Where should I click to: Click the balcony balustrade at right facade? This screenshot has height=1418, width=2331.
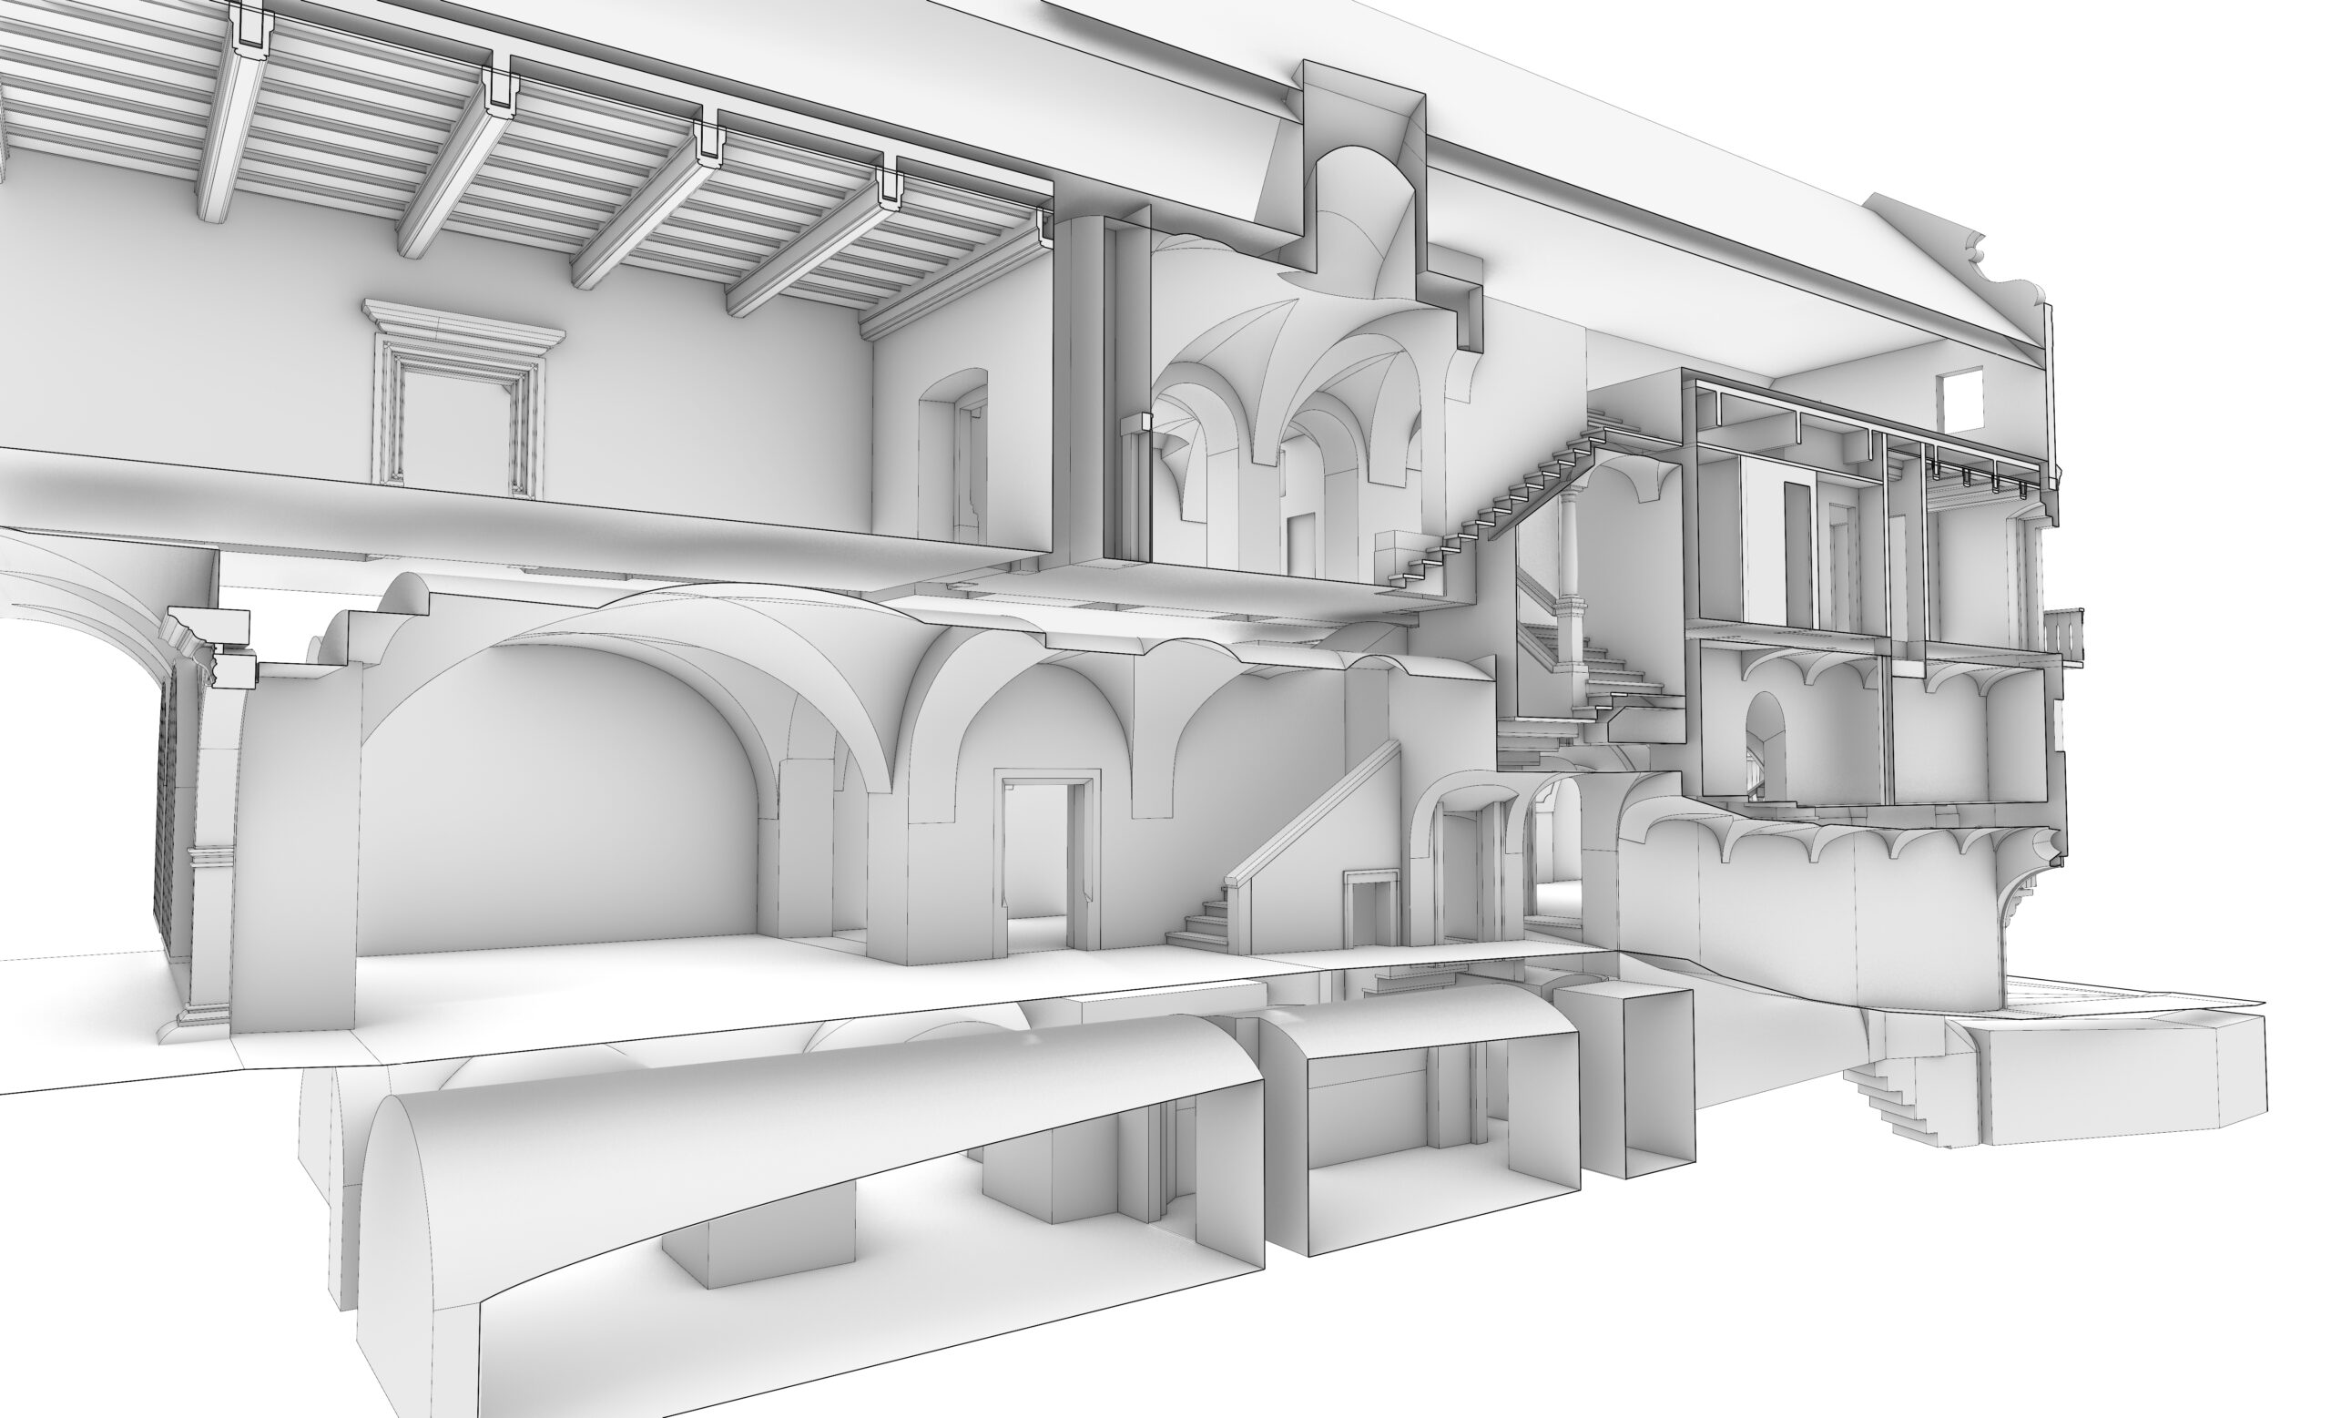(2065, 632)
